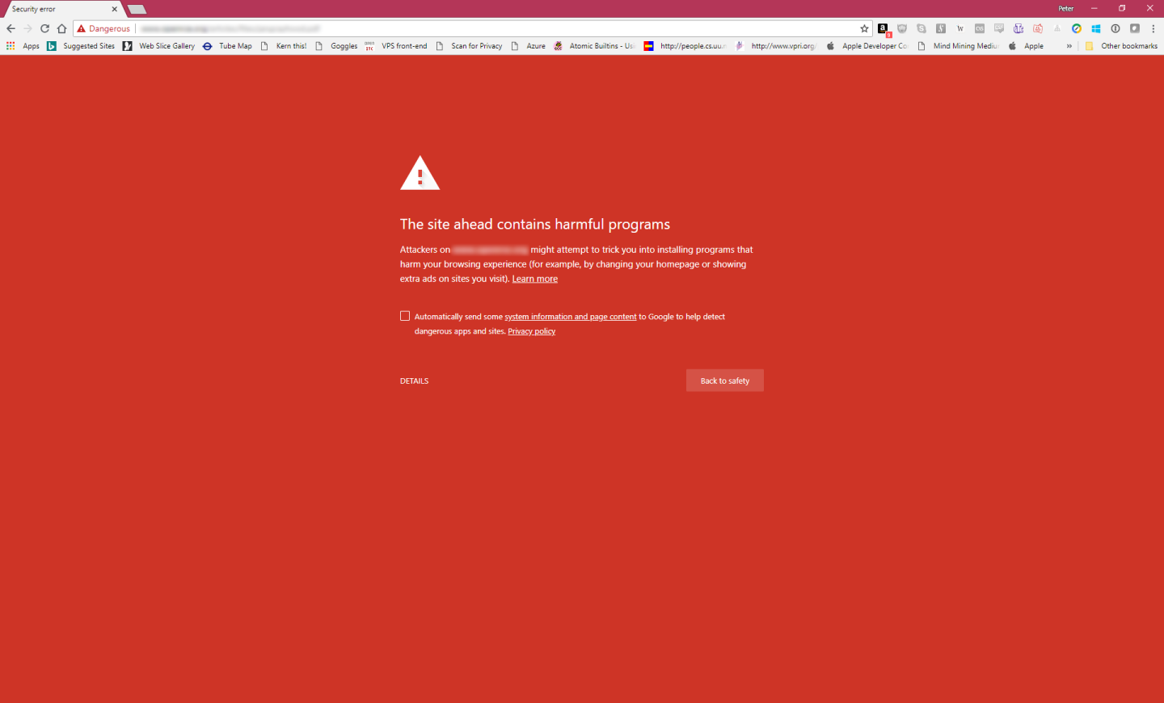Select the Security error tab
Image resolution: width=1164 pixels, height=703 pixels.
57,9
